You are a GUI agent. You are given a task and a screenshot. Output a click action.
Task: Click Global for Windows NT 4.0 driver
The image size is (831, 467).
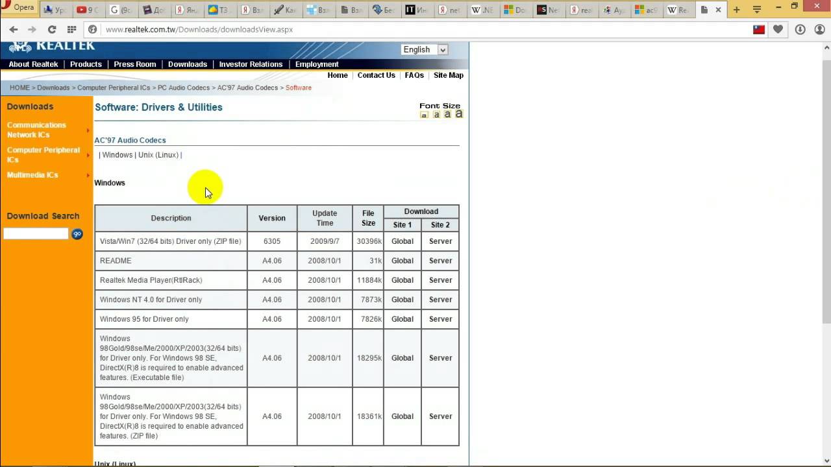pyautogui.click(x=403, y=300)
